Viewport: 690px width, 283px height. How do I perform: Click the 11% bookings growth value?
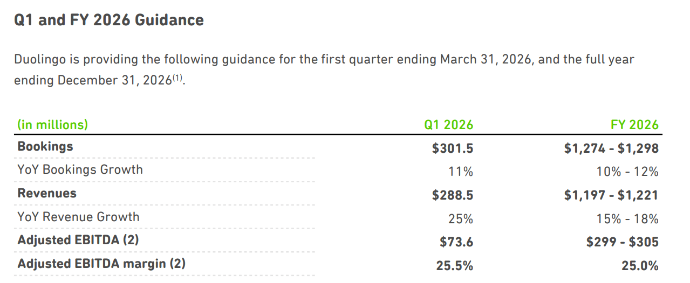(462, 172)
